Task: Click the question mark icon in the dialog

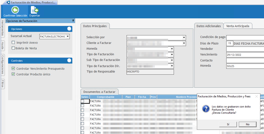Action: tap(206, 108)
